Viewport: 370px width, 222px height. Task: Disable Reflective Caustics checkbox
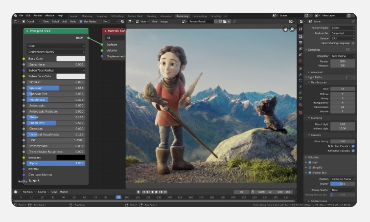[353, 146]
